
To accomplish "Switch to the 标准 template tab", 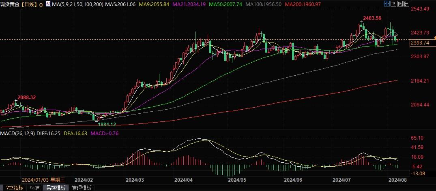I will point(35,188).
